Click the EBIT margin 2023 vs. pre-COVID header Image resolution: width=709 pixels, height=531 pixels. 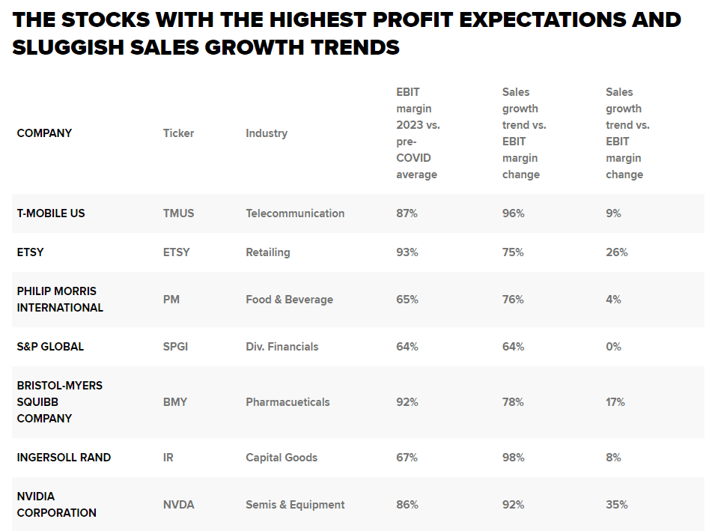(418, 133)
